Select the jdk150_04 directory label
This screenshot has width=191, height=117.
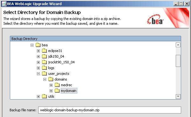(56, 56)
